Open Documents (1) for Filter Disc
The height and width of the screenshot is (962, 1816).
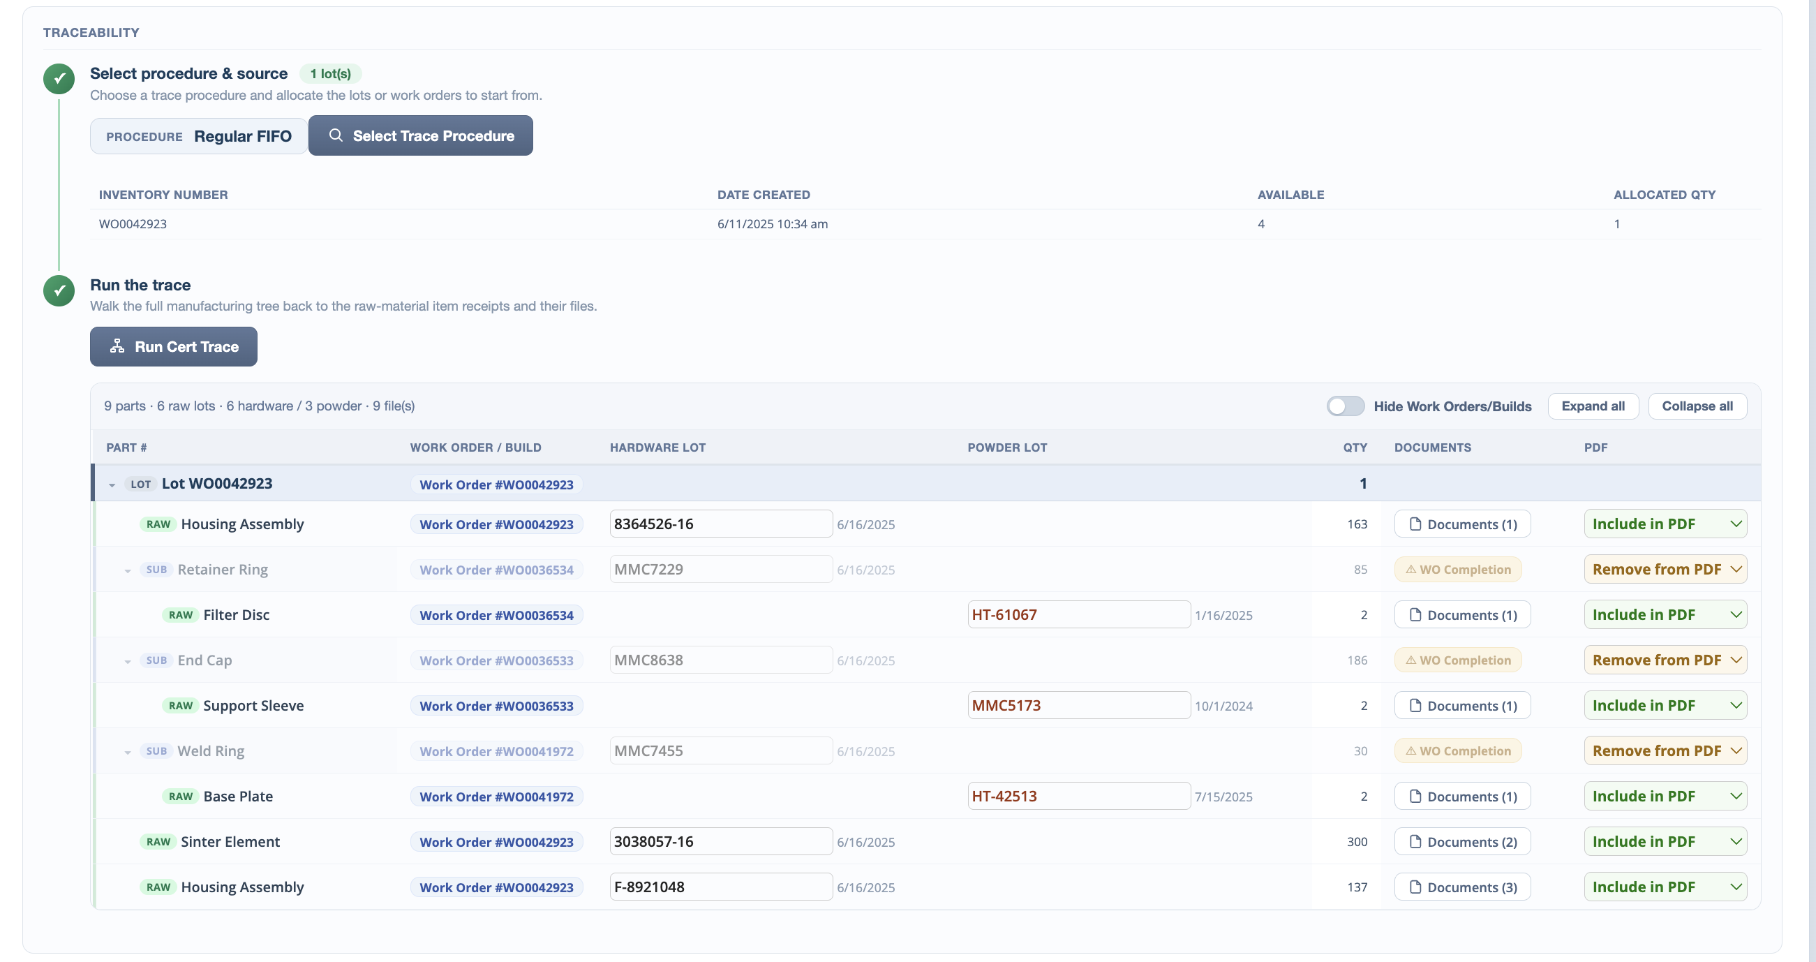click(x=1462, y=615)
